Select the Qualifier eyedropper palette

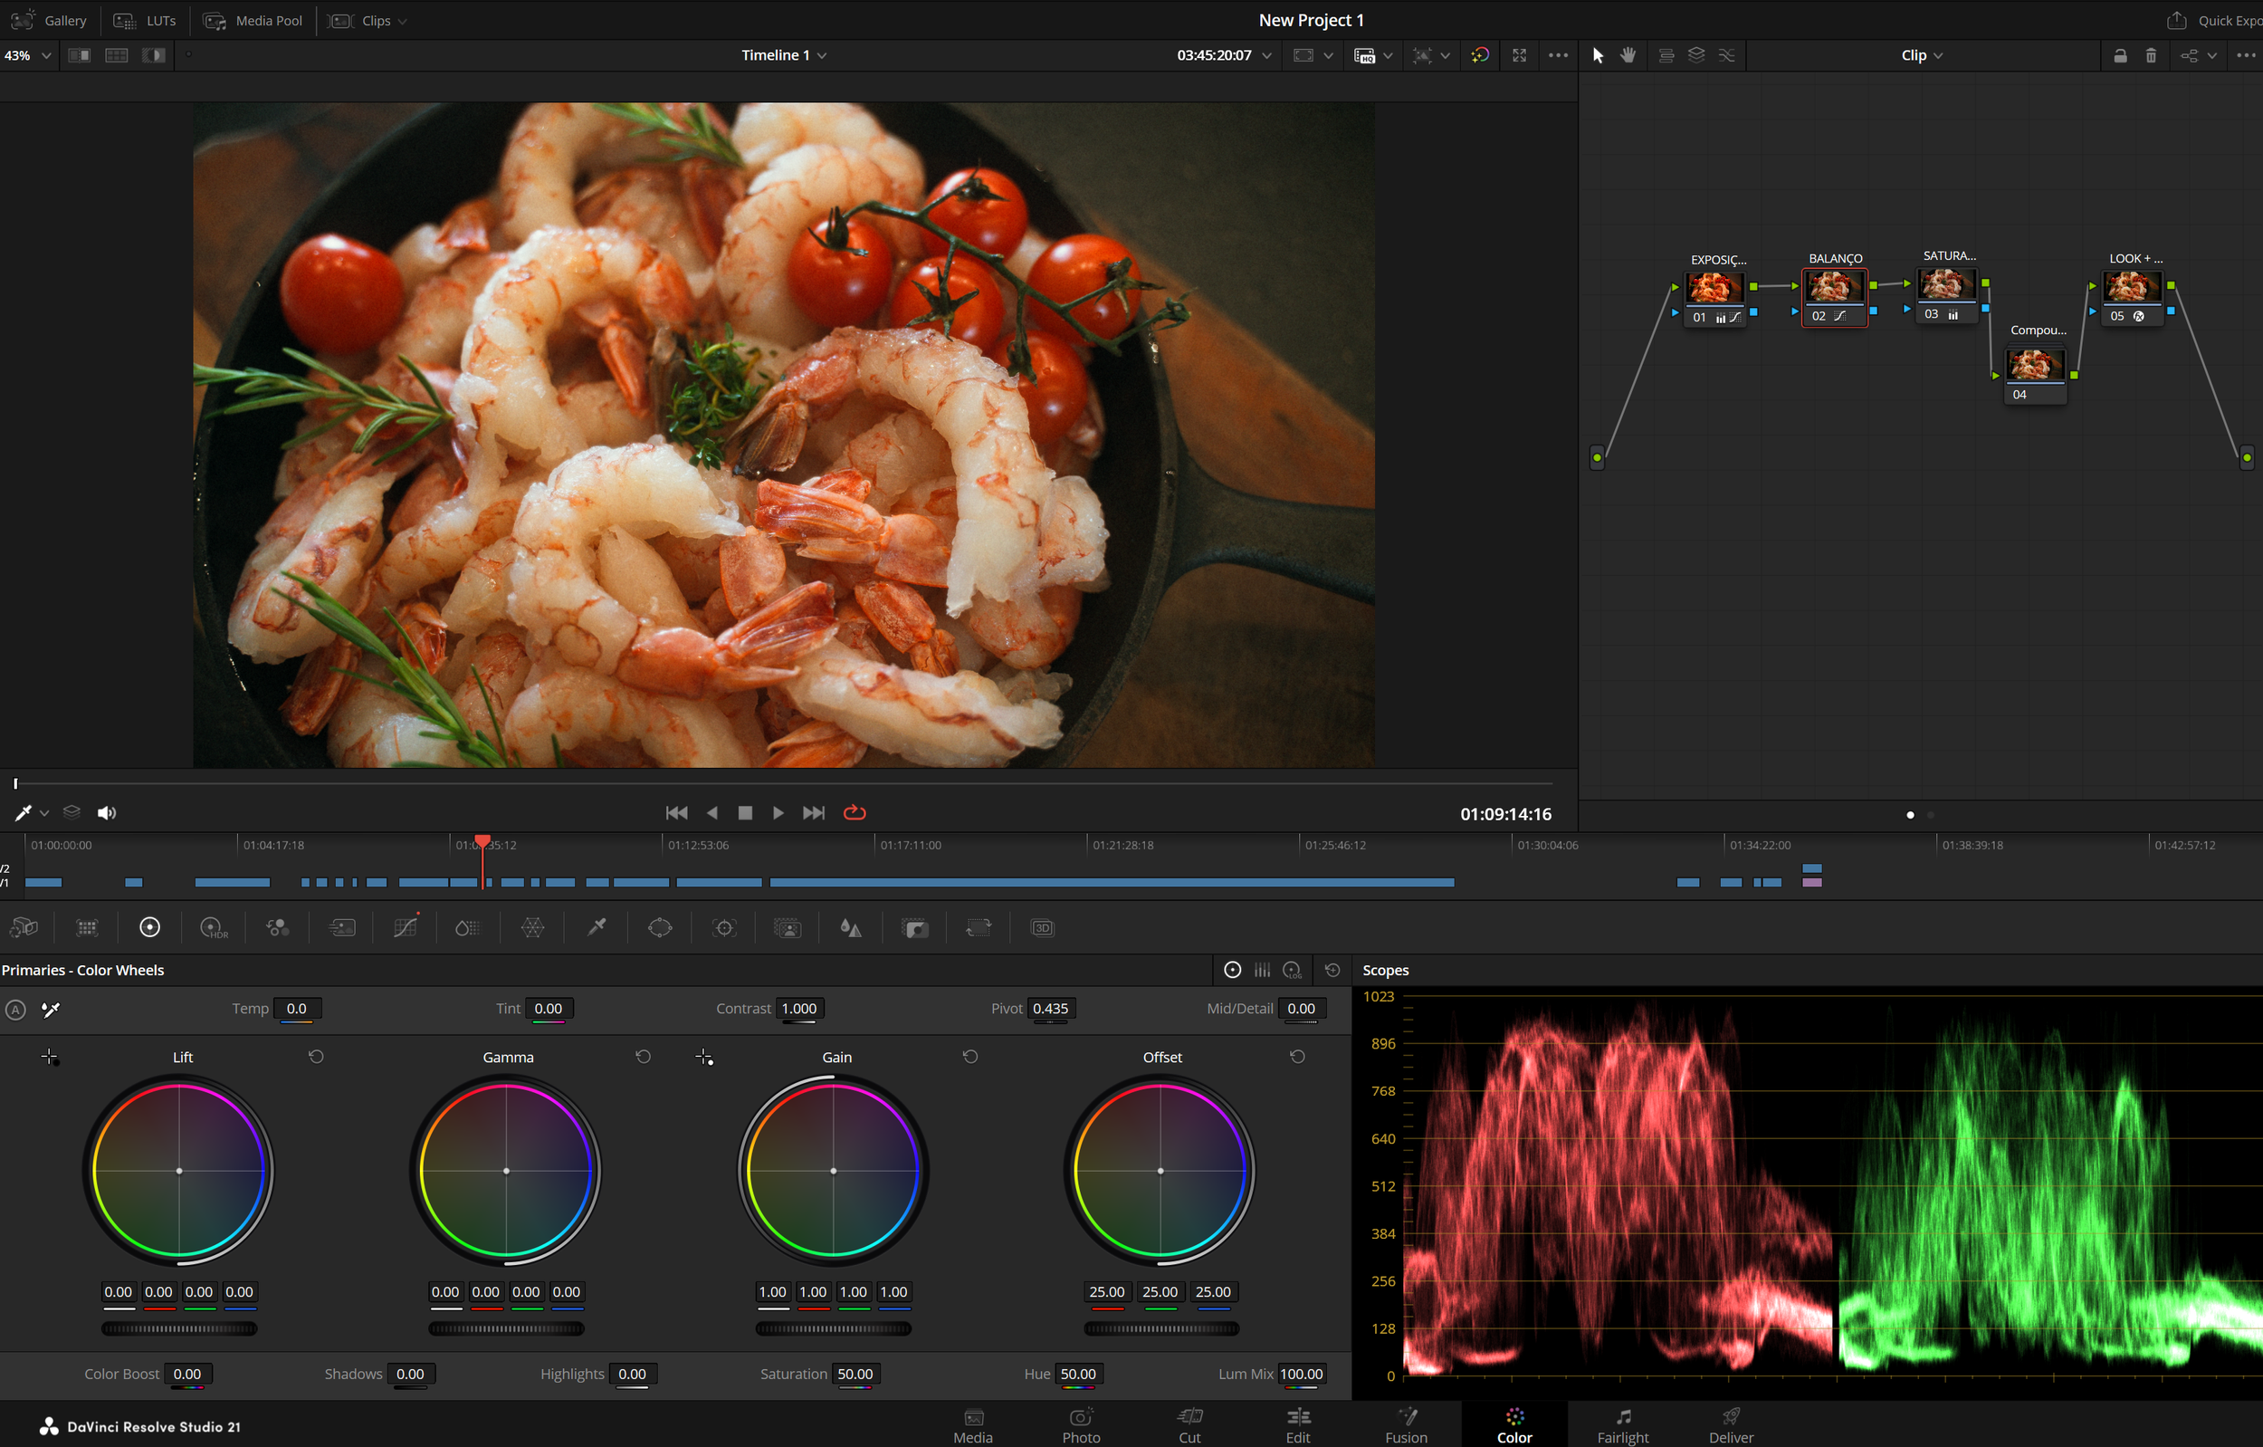(x=597, y=927)
